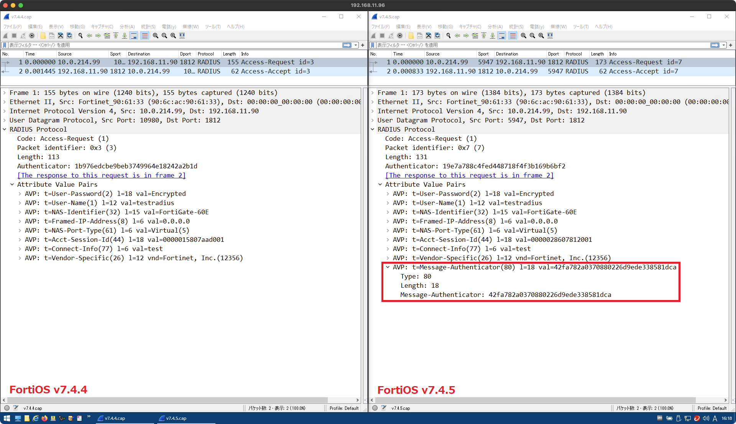Click expert info circle in v7.4.4 status bar

point(7,408)
